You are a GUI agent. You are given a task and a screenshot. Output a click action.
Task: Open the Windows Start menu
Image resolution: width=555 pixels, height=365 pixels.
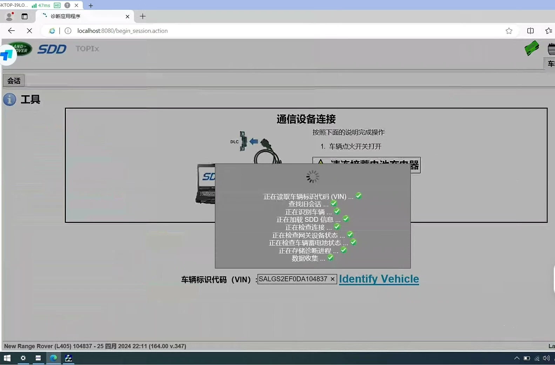(7, 358)
